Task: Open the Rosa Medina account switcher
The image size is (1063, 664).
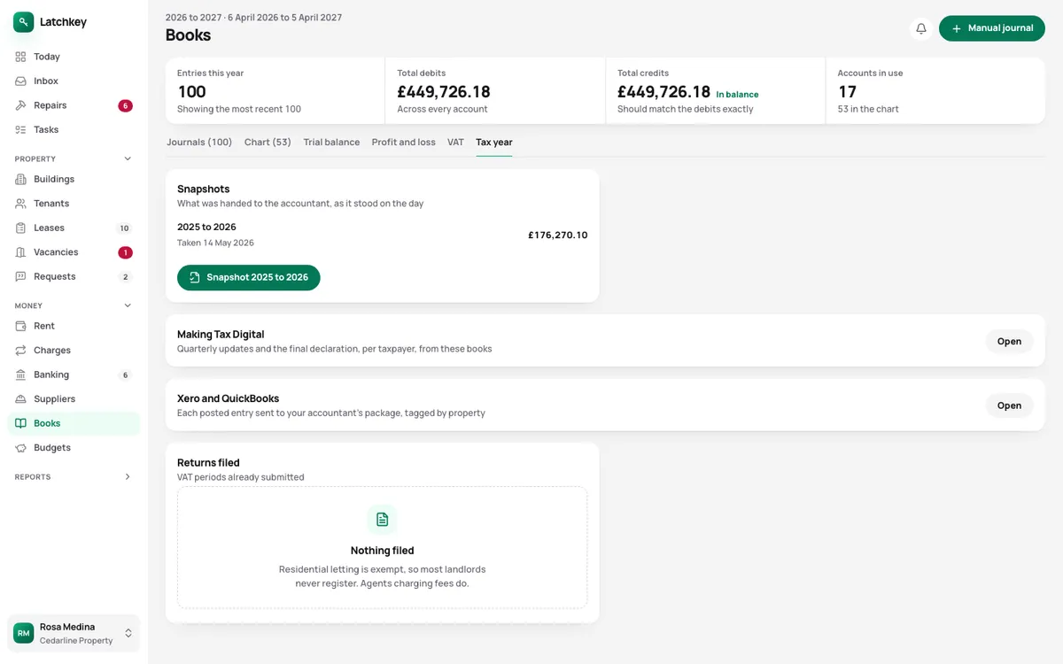Action: click(x=74, y=634)
